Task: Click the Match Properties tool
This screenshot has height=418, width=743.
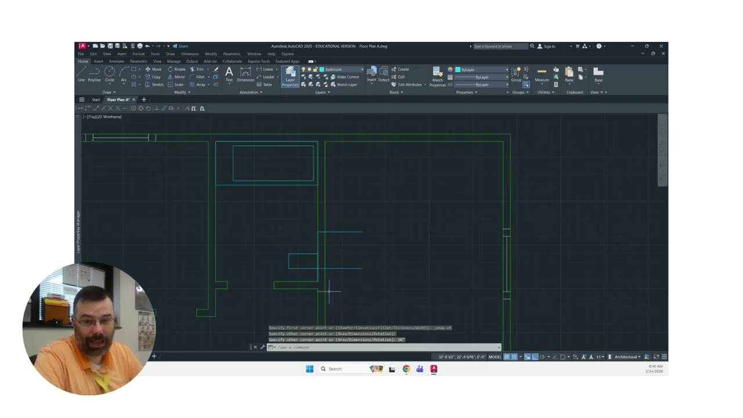Action: pos(437,76)
